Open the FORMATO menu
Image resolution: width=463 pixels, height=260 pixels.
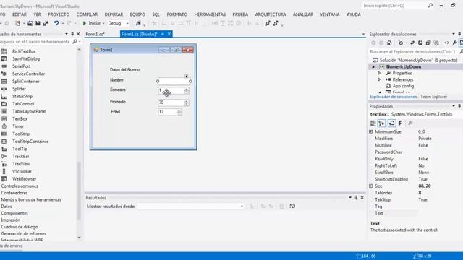pos(177,14)
